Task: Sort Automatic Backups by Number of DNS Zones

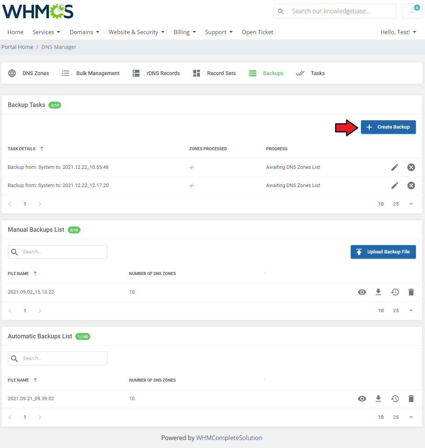Action: [152, 380]
